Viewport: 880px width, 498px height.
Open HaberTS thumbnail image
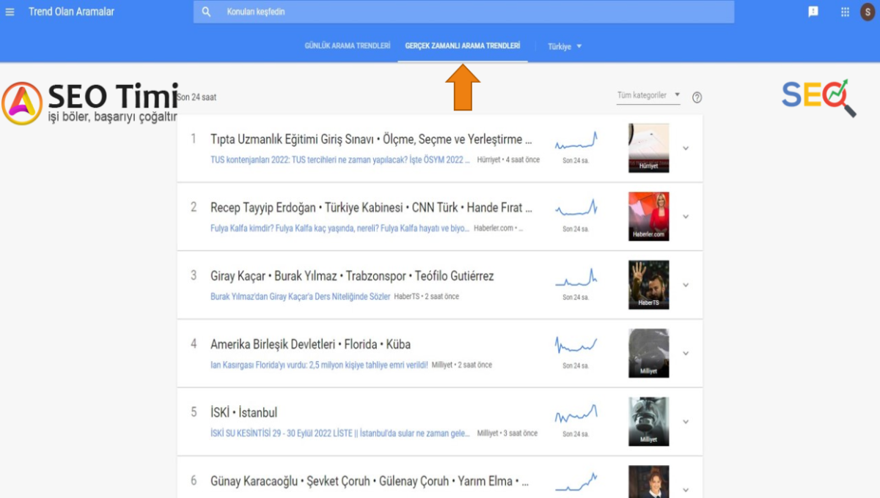tap(648, 285)
